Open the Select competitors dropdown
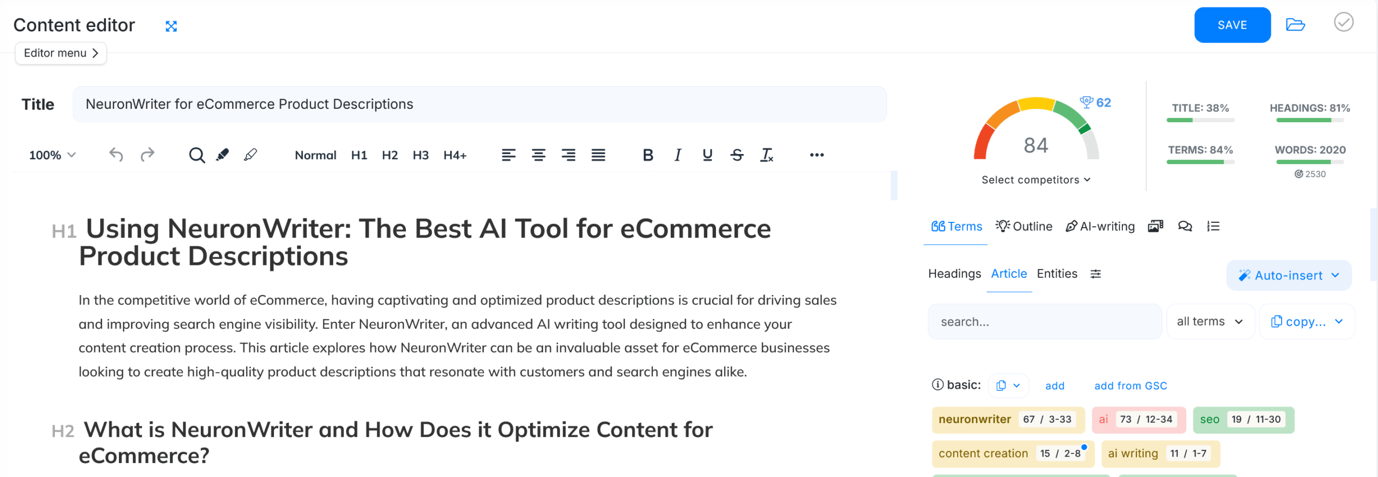The height and width of the screenshot is (477, 1378). click(1036, 180)
